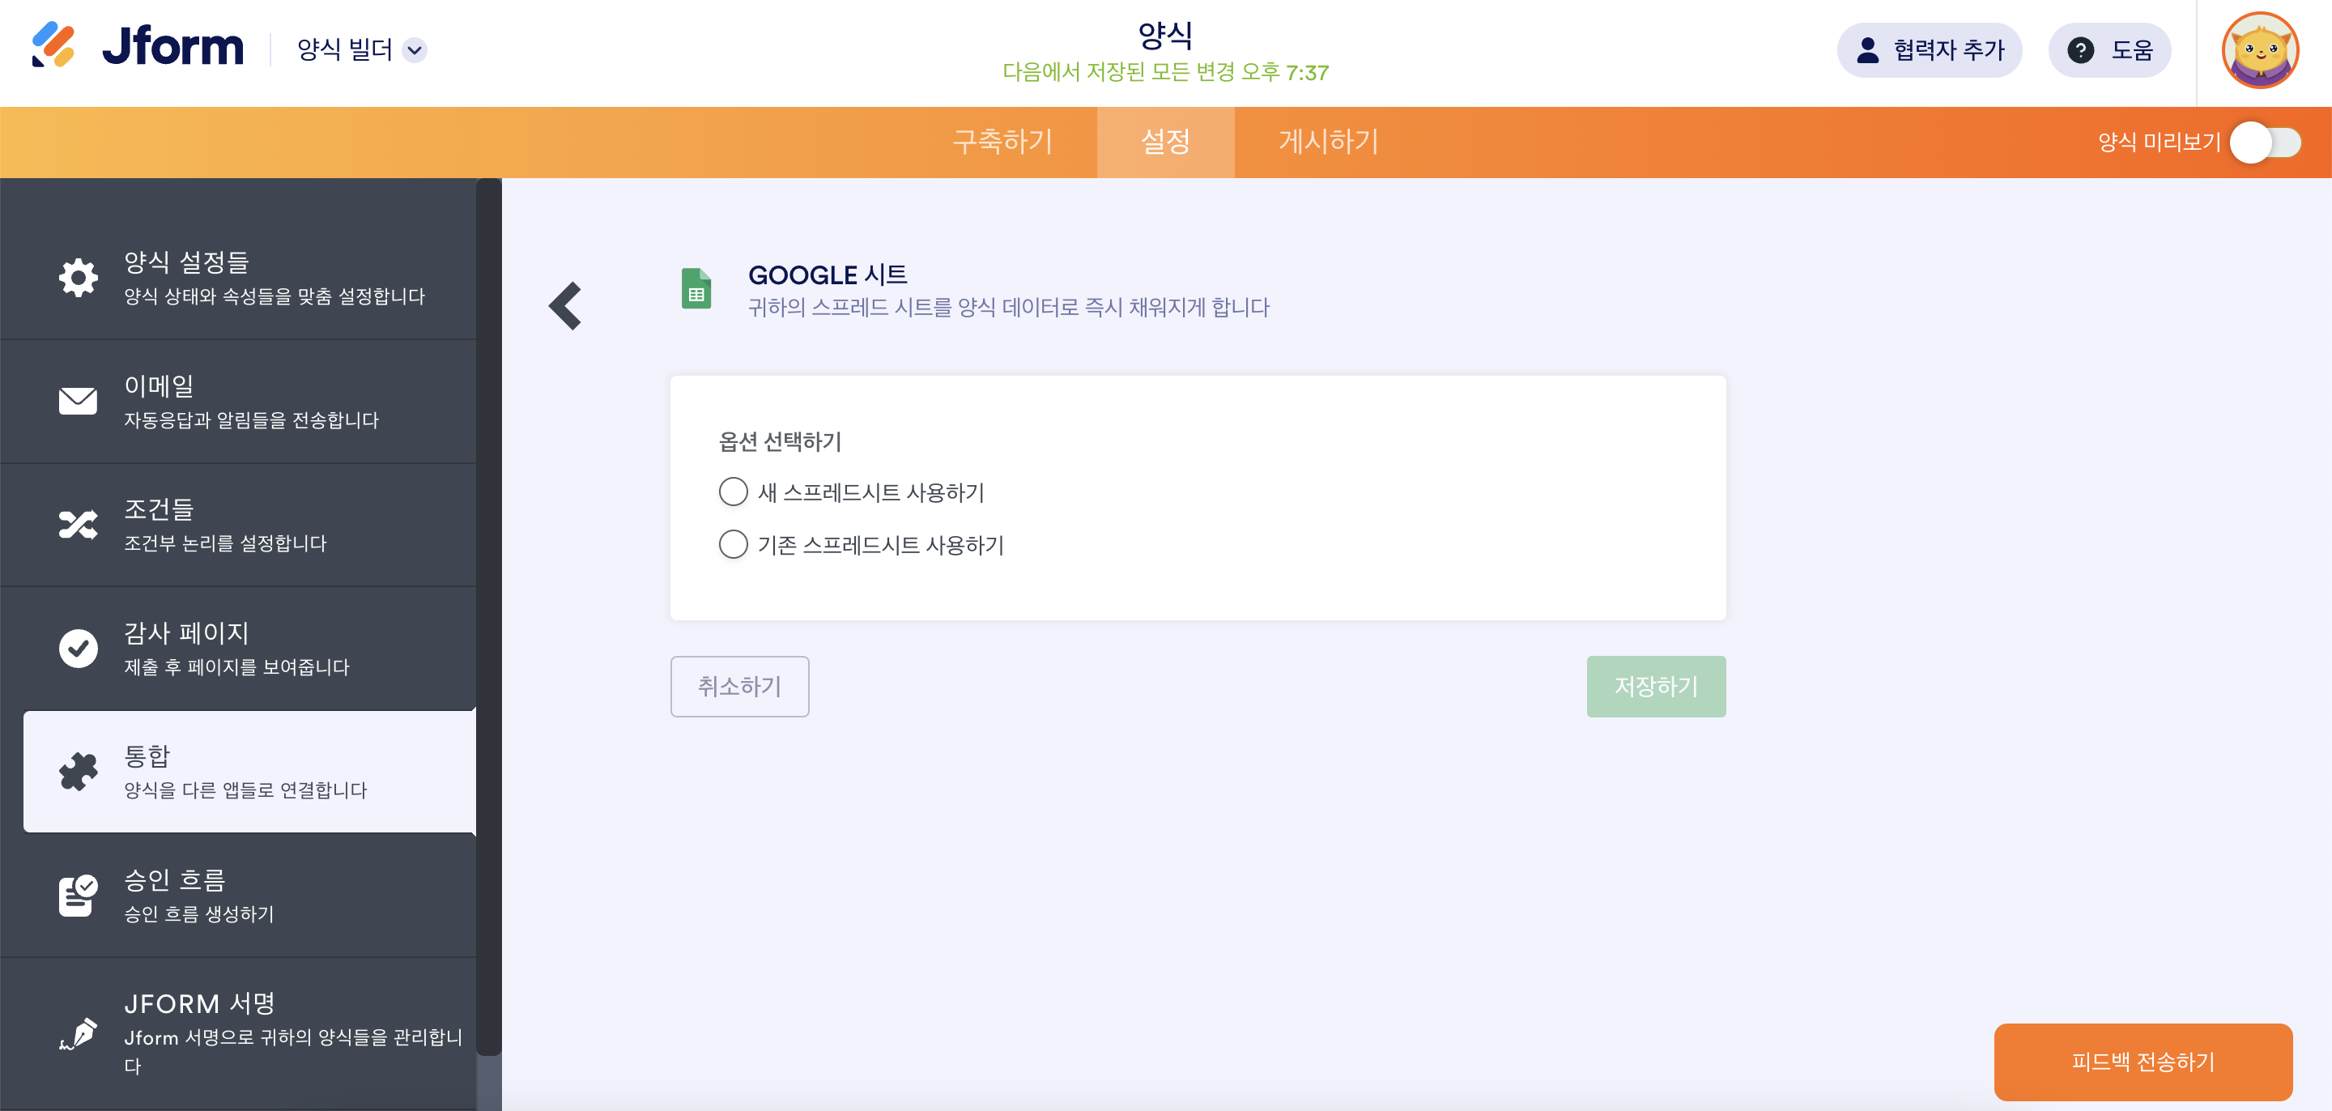Click the gear icon for 양식 설정들
Image resolution: width=2332 pixels, height=1111 pixels.
[x=79, y=278]
